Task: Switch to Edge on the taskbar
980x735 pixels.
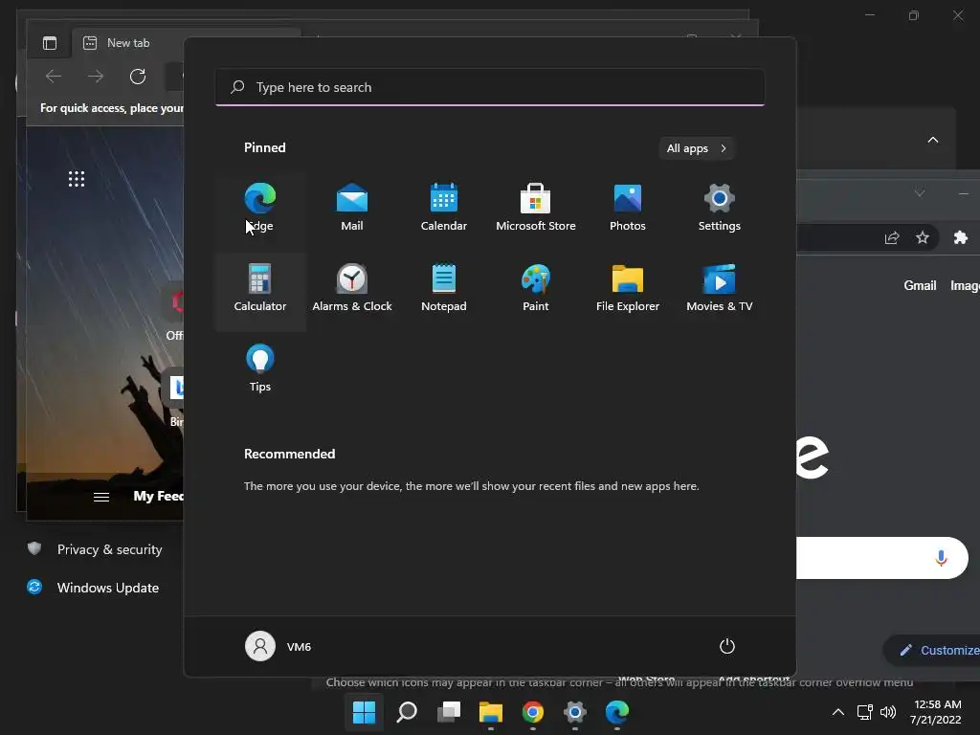Action: point(617,712)
